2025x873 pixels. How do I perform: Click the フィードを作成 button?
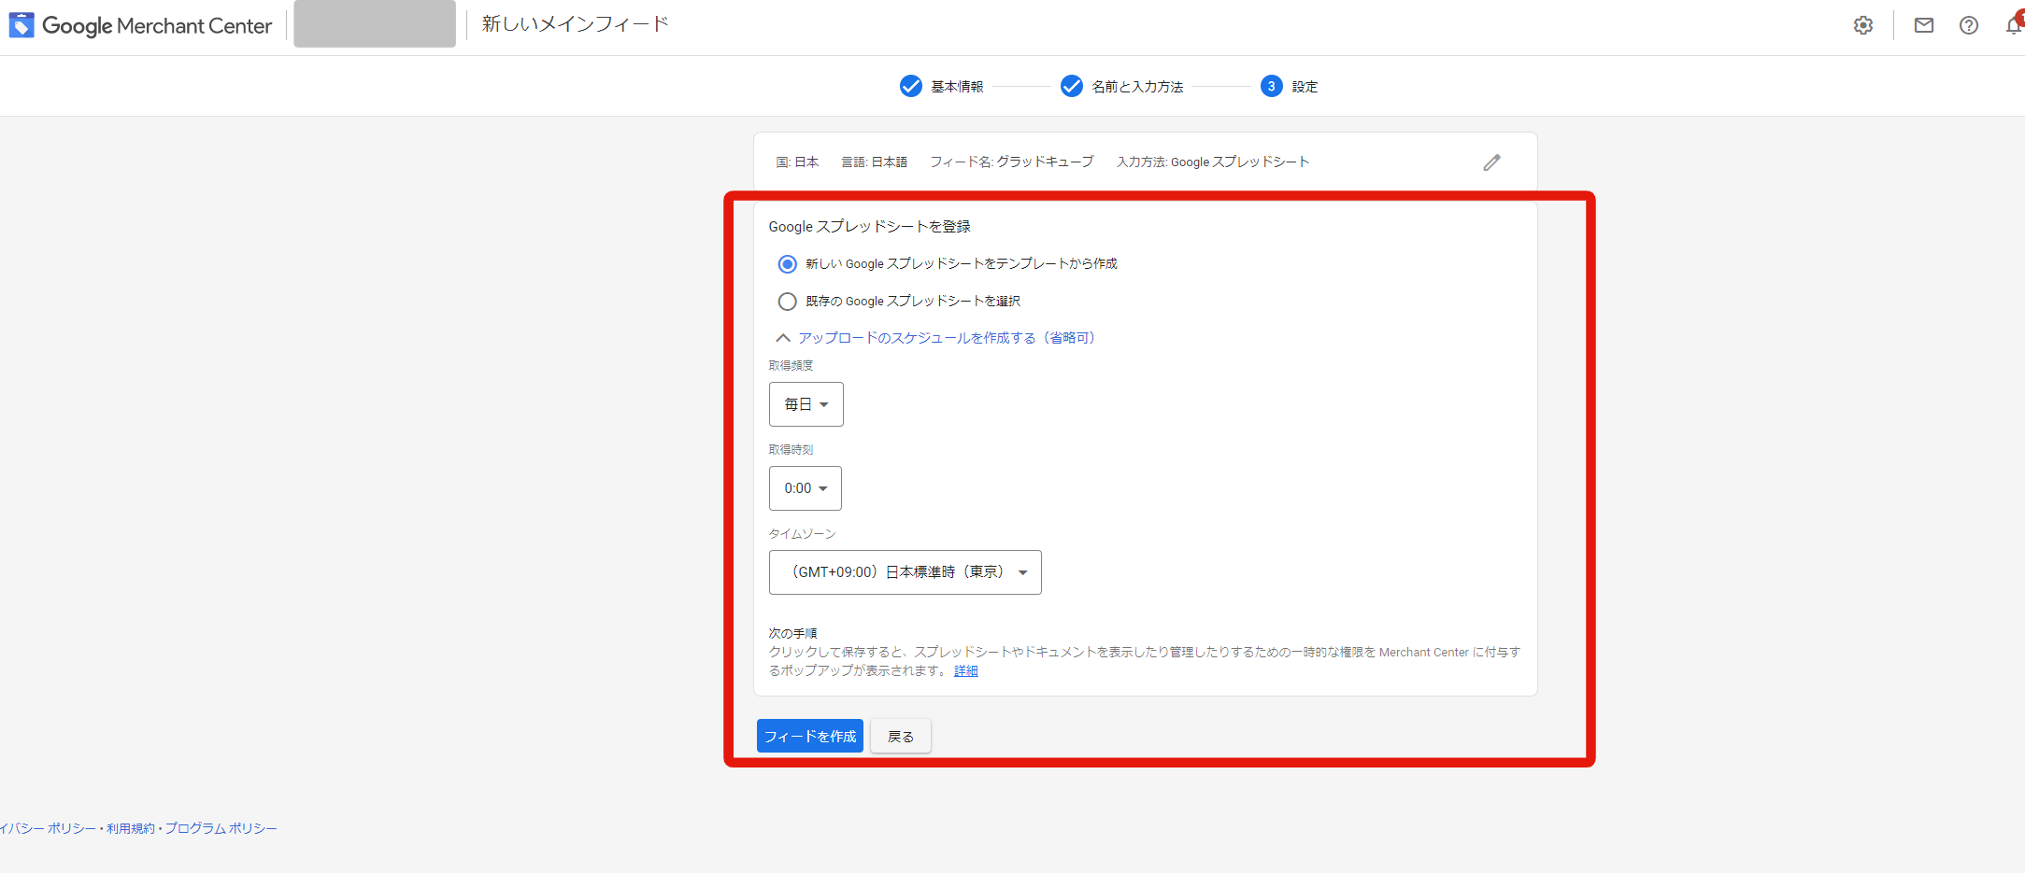(810, 736)
